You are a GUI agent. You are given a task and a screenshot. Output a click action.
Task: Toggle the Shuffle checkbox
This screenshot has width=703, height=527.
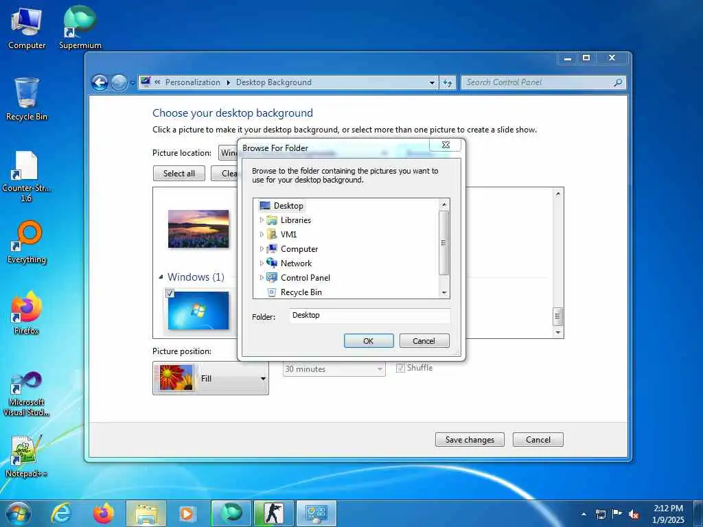(400, 368)
